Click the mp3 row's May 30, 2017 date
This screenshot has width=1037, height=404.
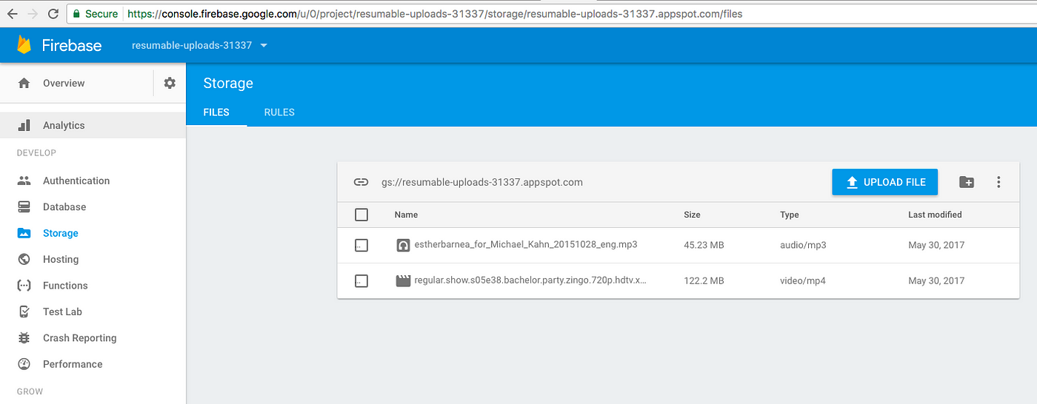(936, 245)
